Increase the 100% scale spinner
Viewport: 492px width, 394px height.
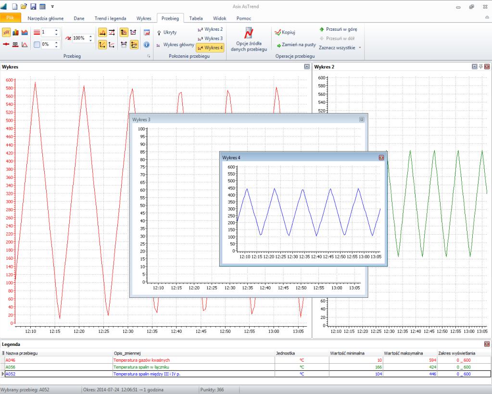90,37
